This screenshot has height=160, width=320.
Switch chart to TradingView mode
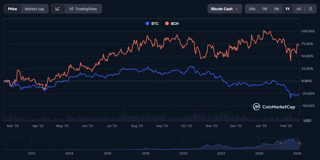(x=83, y=9)
